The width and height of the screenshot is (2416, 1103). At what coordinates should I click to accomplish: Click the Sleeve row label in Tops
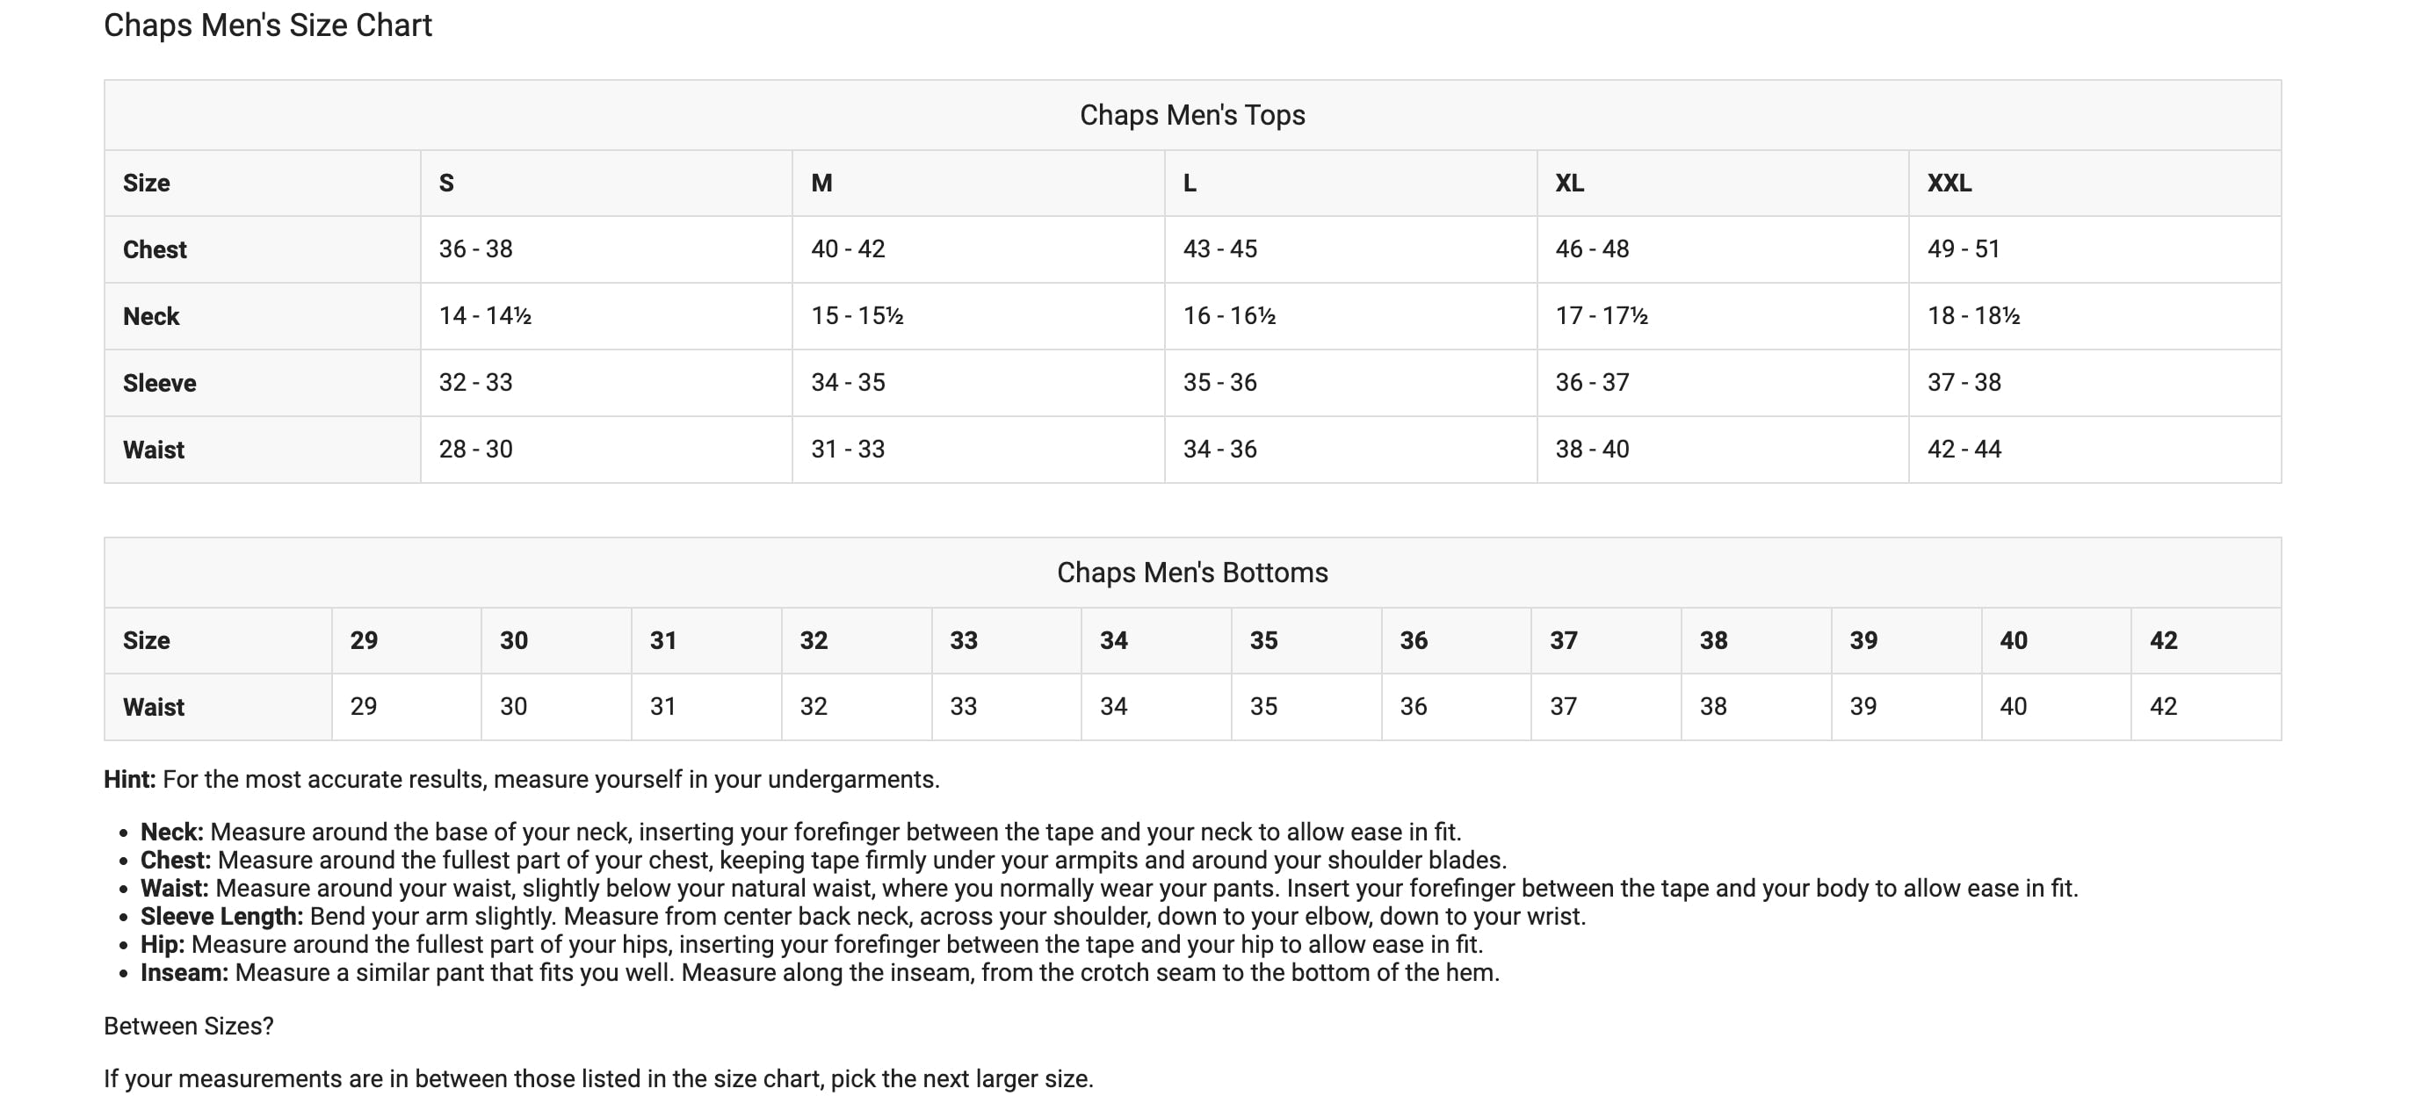tap(159, 383)
